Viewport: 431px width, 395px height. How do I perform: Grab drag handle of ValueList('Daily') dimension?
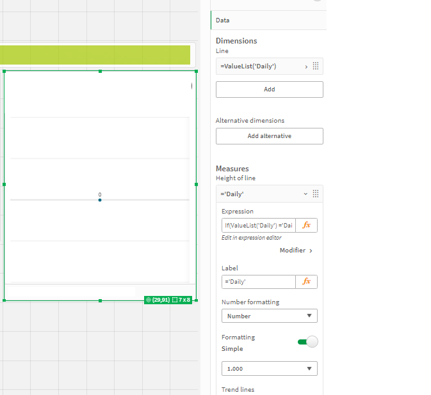(x=316, y=66)
